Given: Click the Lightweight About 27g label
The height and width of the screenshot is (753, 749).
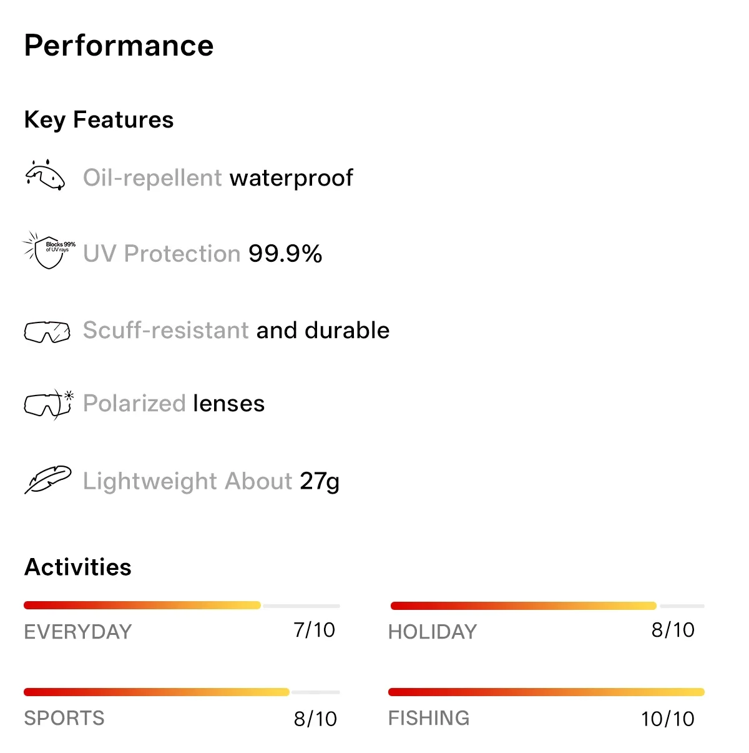Looking at the screenshot, I should (211, 481).
